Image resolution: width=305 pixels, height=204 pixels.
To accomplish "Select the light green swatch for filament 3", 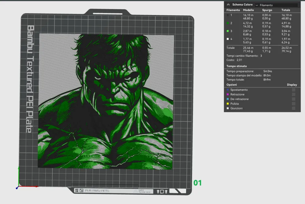I will click(228, 31).
